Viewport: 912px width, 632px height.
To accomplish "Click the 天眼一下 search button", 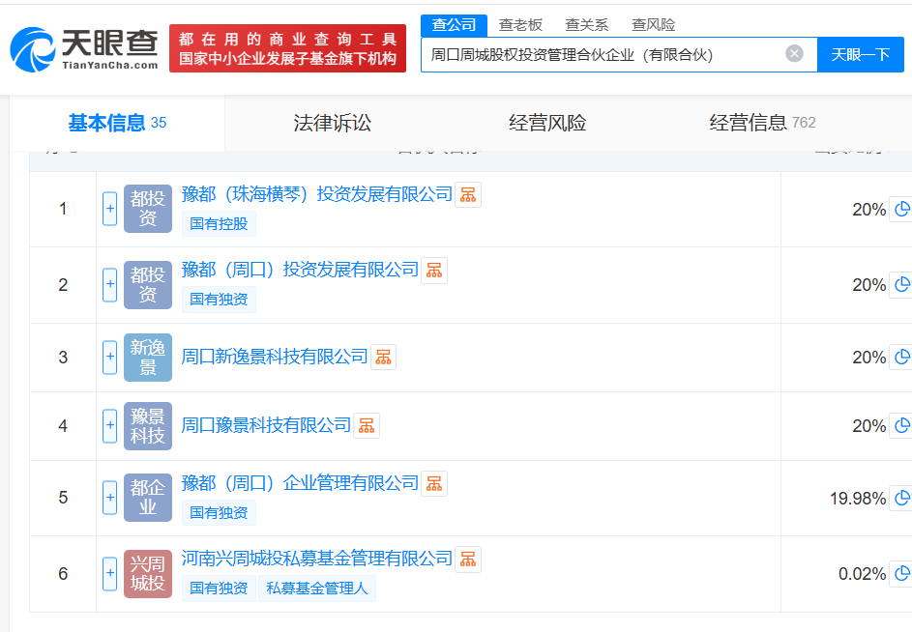I will [860, 55].
